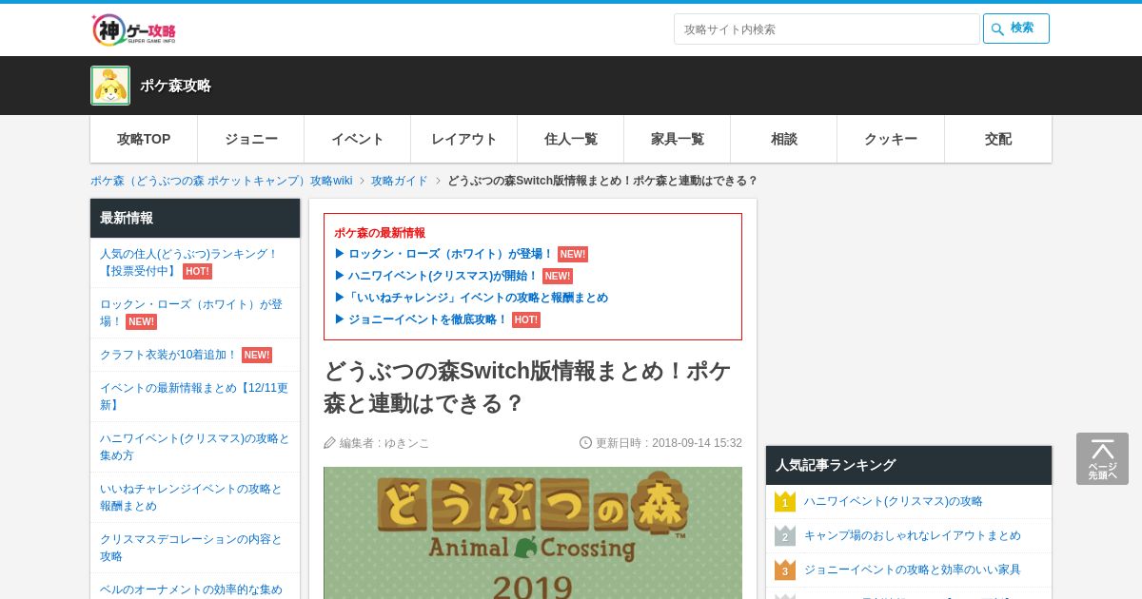Open the 攻略TOP navigation tab
The image size is (1142, 599).
click(144, 139)
